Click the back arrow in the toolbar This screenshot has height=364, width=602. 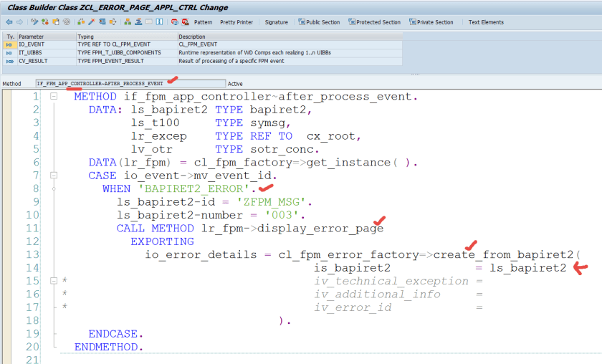(x=9, y=22)
